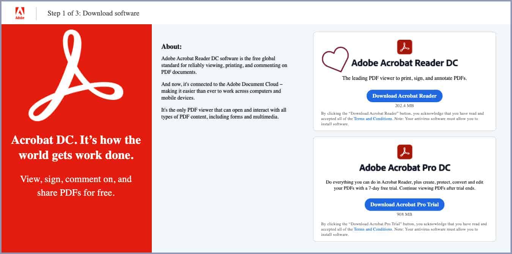Click the Acrobat Reader DC app icon
The width and height of the screenshot is (512, 254).
[404, 47]
